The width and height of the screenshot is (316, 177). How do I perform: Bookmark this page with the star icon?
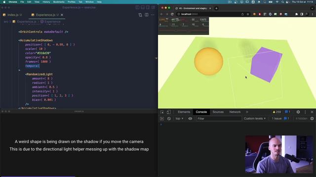pos(248,14)
